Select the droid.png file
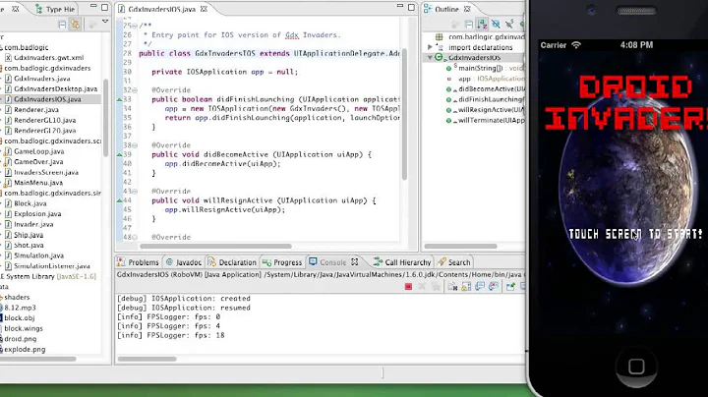 coord(18,339)
